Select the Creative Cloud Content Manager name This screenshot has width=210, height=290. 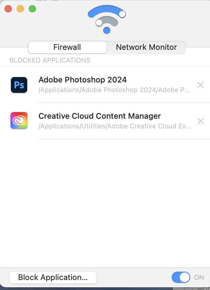pos(100,116)
